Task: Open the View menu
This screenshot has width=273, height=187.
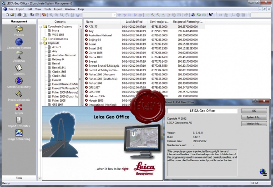Action: click(38, 9)
